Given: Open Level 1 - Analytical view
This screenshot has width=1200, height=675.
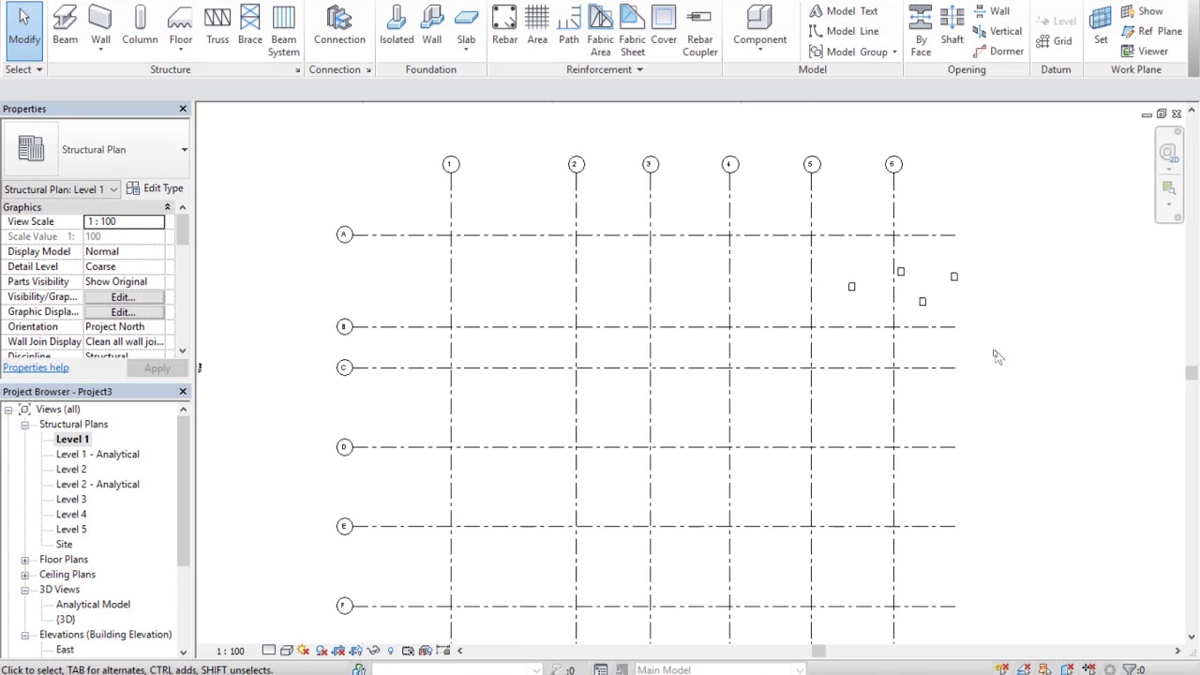Looking at the screenshot, I should 97,455.
